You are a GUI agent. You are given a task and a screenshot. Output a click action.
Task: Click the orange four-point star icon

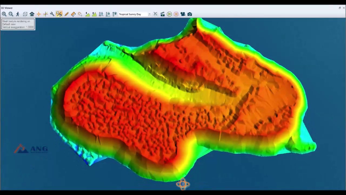click(x=39, y=14)
